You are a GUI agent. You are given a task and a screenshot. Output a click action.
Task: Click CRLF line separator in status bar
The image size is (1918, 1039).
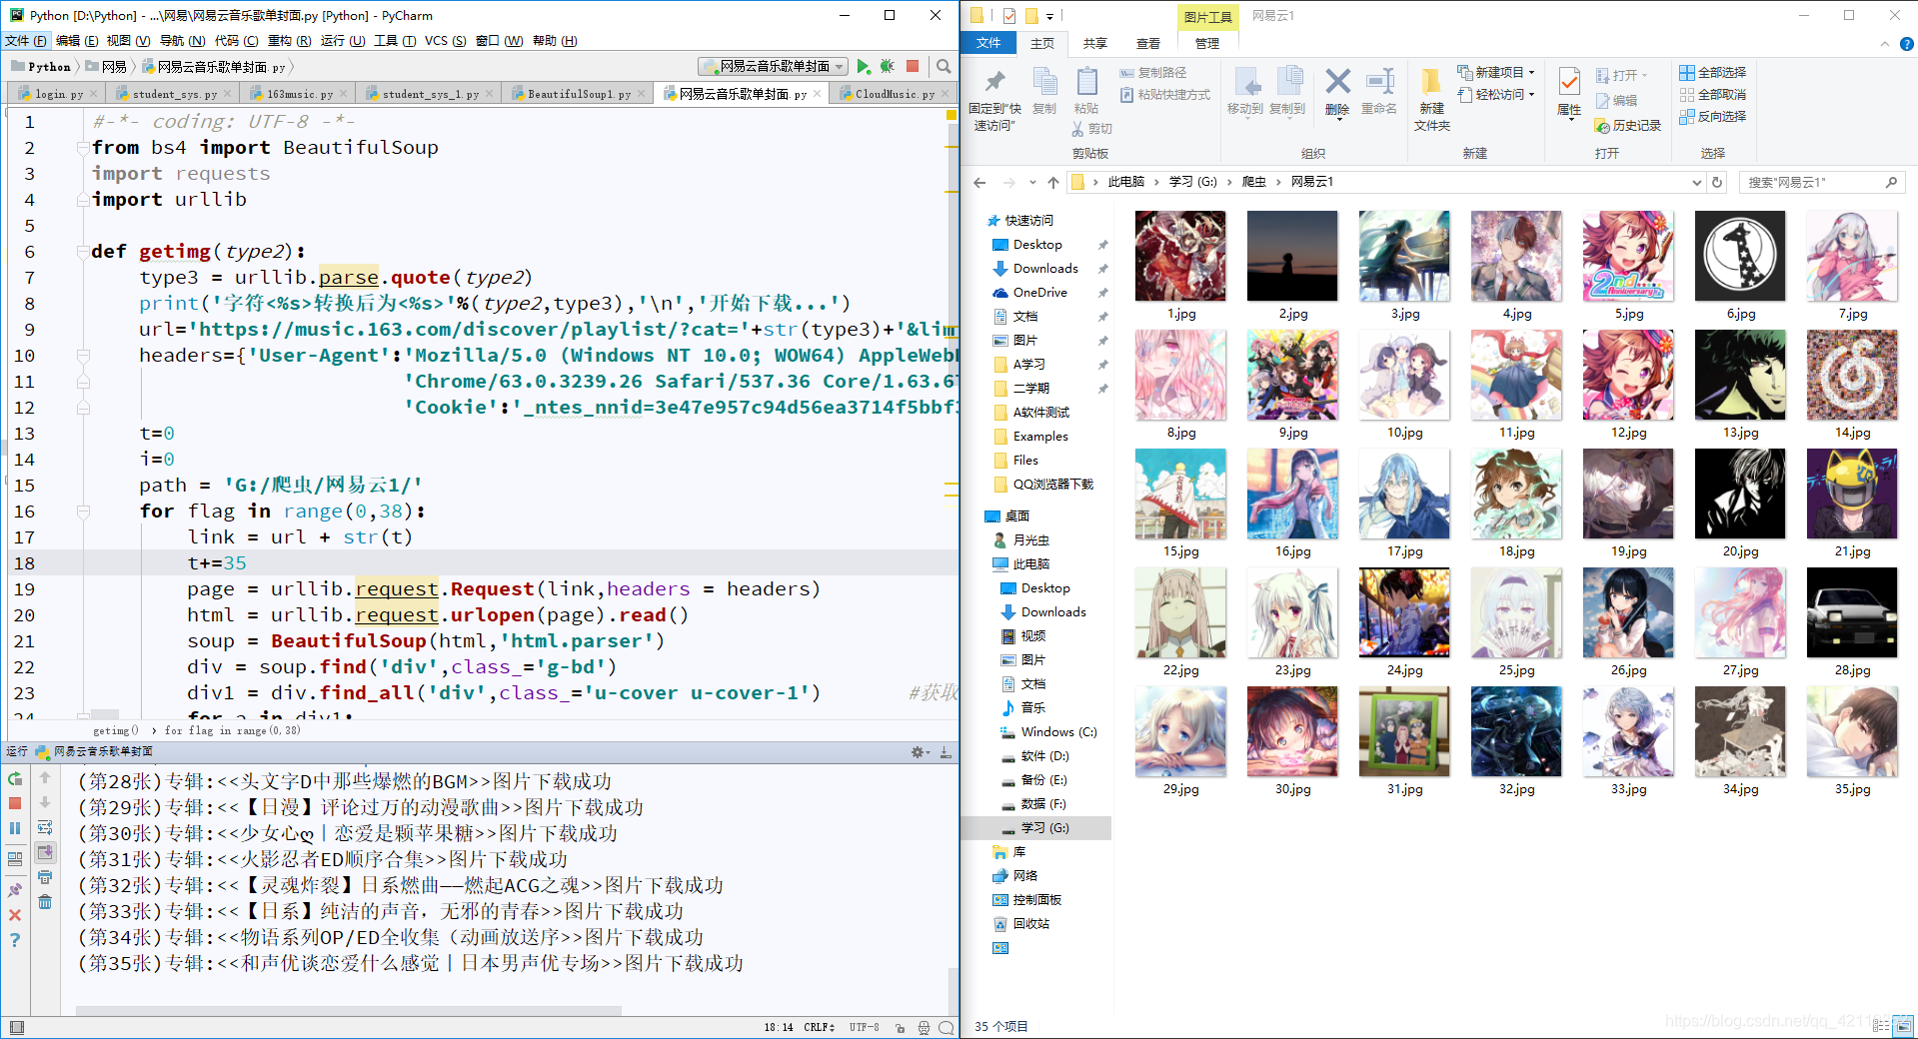coord(819,1027)
